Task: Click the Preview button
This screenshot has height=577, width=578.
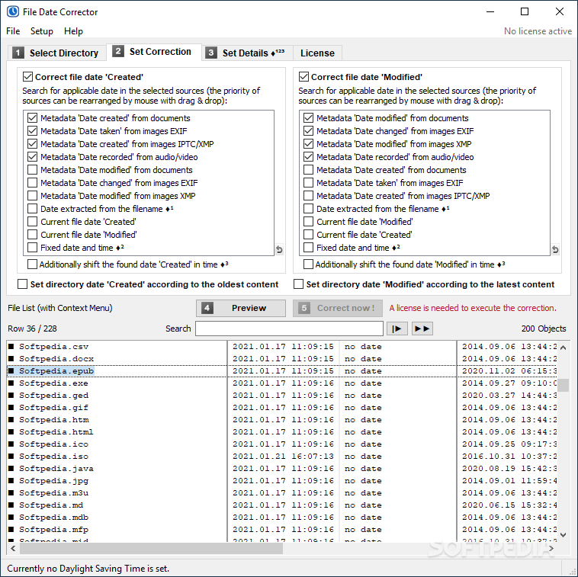Action: [241, 308]
